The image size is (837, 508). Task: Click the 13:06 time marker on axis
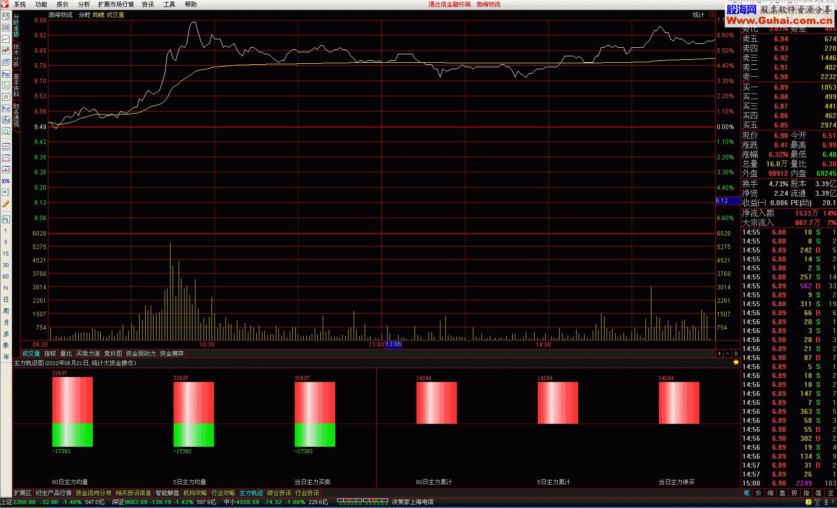tap(394, 344)
